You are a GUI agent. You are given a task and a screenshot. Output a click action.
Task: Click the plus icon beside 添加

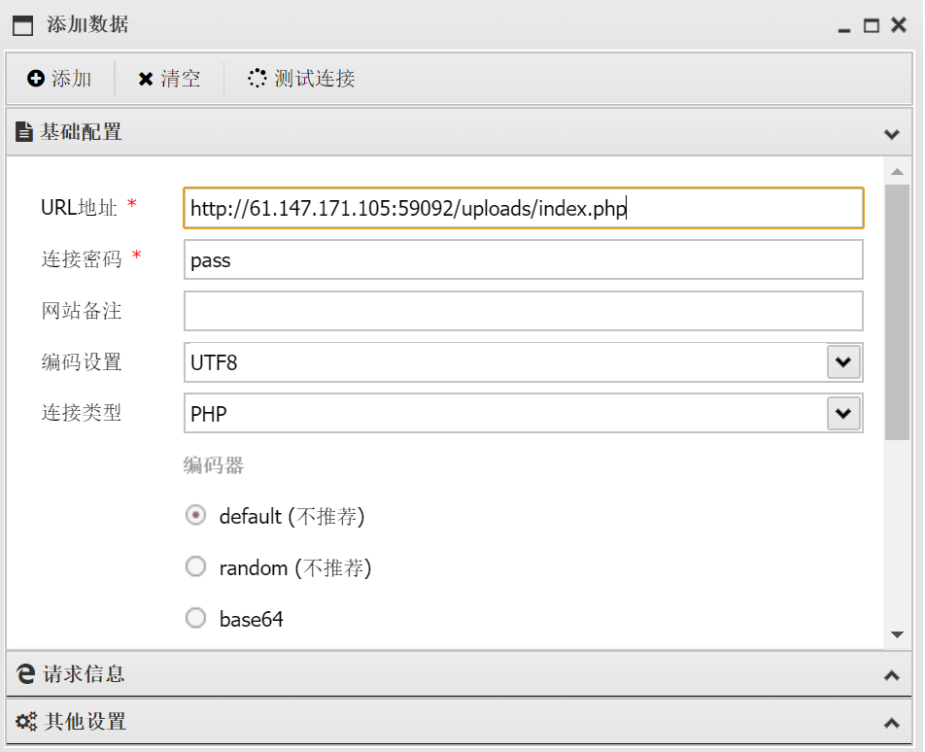(35, 79)
